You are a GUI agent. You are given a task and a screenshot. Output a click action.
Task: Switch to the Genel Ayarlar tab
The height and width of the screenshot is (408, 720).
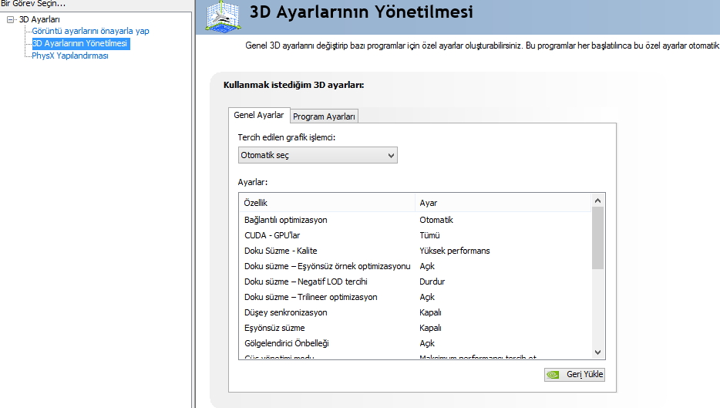click(258, 116)
